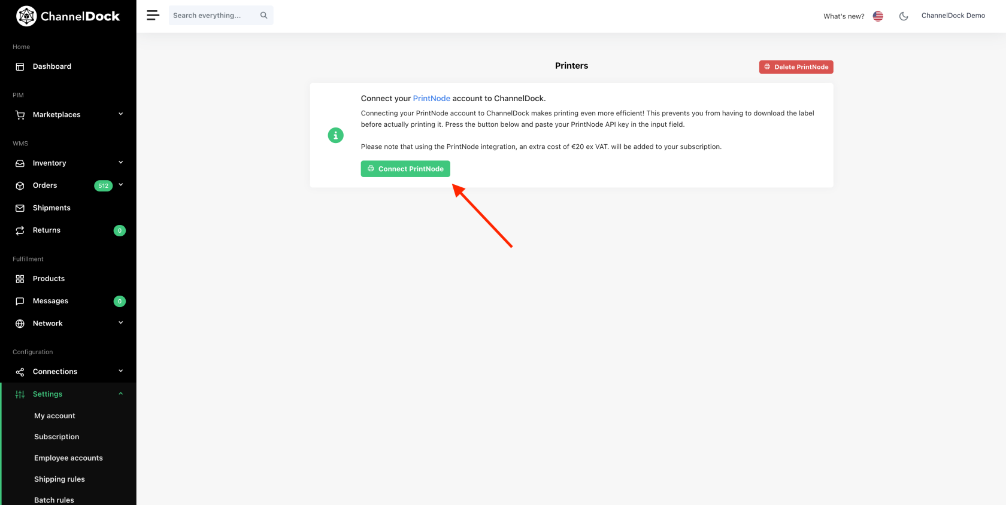Click the Products grid icon

[20, 279]
